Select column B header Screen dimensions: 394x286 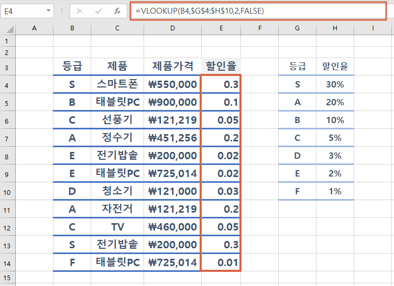pos(72,28)
